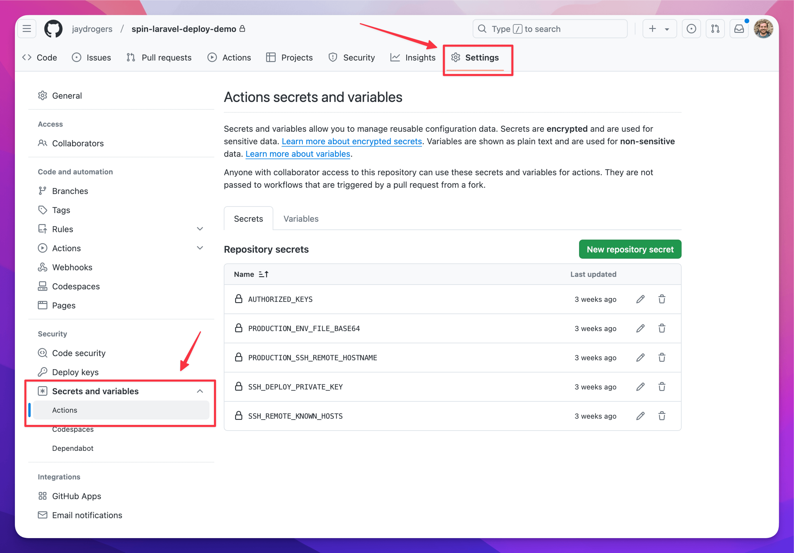Select the Variables tab

click(301, 219)
